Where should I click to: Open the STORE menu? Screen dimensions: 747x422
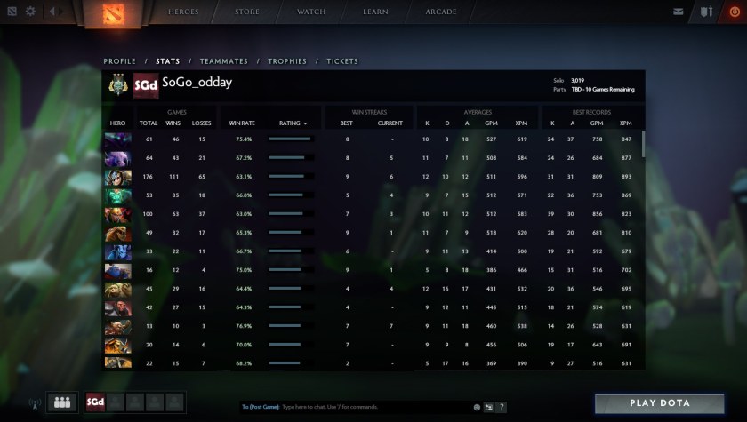point(247,12)
